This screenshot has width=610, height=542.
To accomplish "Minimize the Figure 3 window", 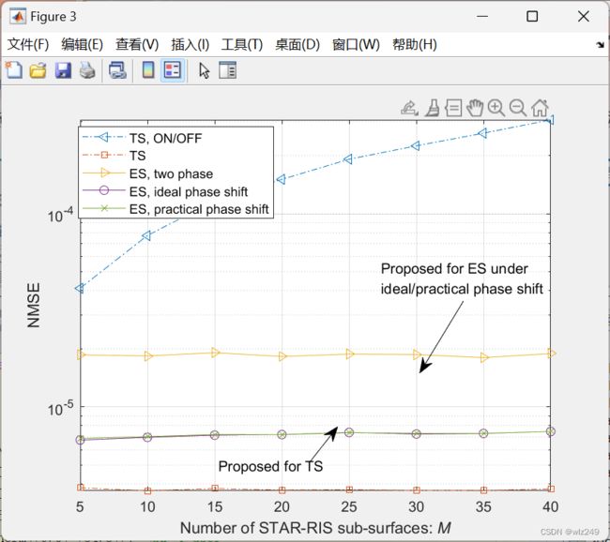I will pos(482,16).
